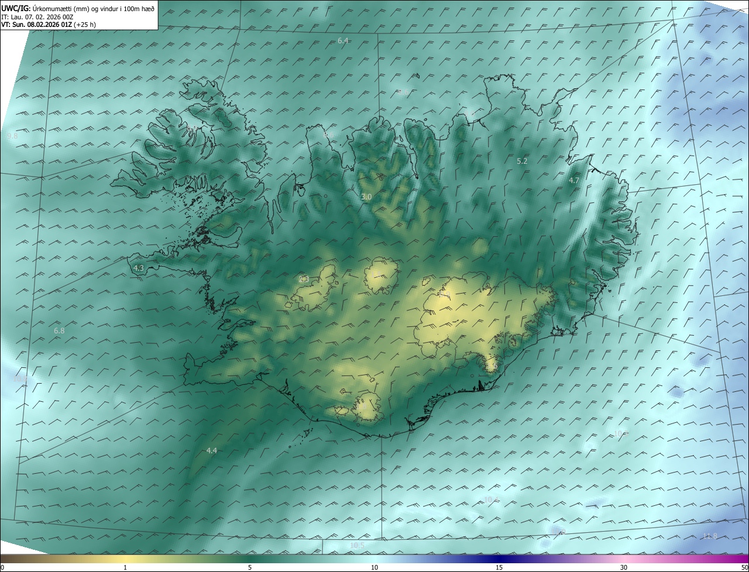This screenshot has height=572, width=749.
Task: Click the 4.3 value label on the west peninsula
Action: (x=139, y=268)
